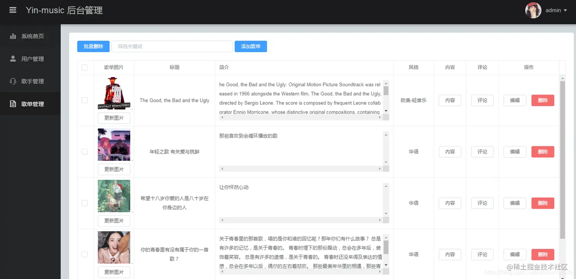Focus the 筛选关键词 search field
Image resolution: width=576 pixels, height=279 pixels.
click(x=172, y=46)
